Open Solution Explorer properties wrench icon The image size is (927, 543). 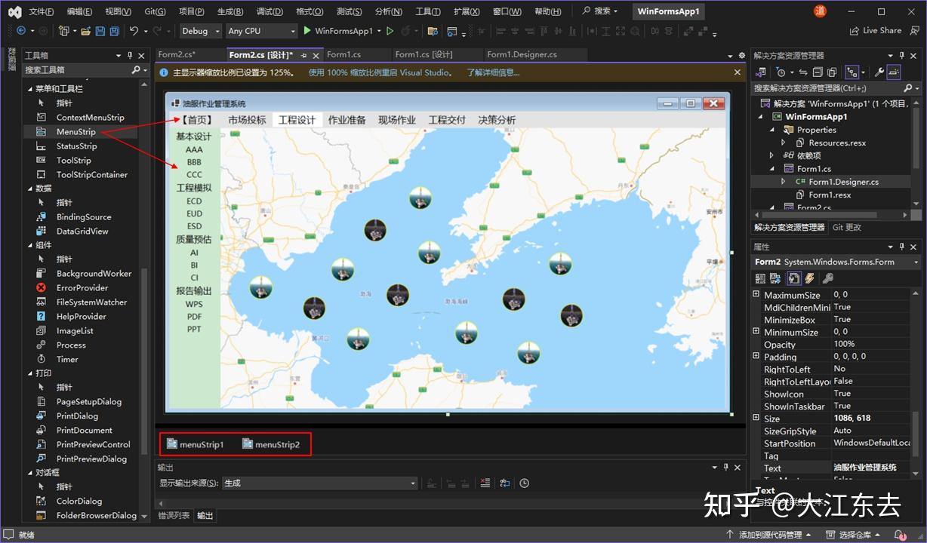[x=879, y=72]
